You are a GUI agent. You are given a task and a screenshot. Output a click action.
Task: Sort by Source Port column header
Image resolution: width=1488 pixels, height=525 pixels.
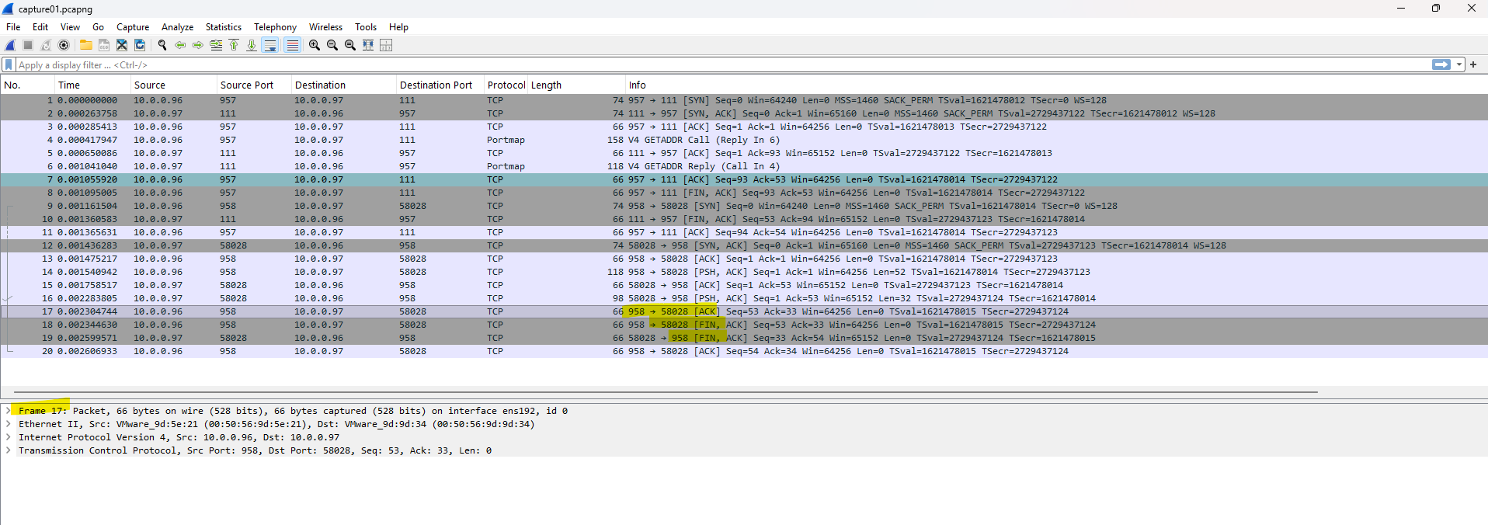coord(254,85)
